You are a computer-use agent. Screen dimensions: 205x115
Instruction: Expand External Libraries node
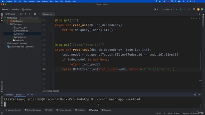click(x=5, y=43)
